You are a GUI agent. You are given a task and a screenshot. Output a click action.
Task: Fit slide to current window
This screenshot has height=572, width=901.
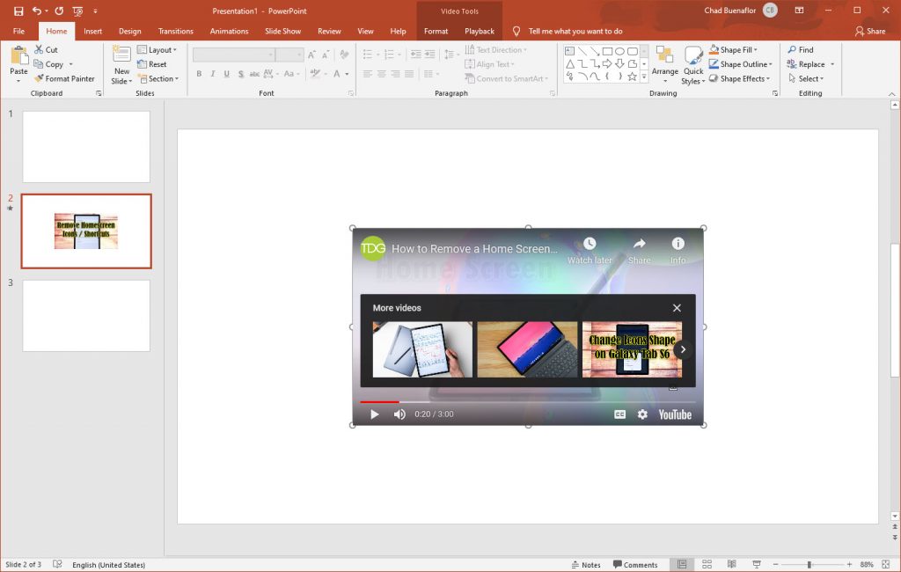[886, 565]
